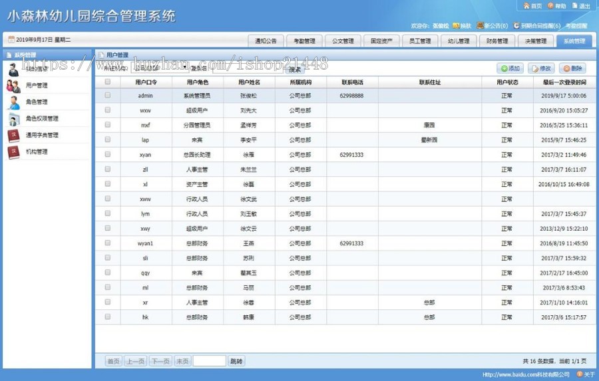Check the box for the xyan row
The image size is (599, 381).
coord(108,154)
